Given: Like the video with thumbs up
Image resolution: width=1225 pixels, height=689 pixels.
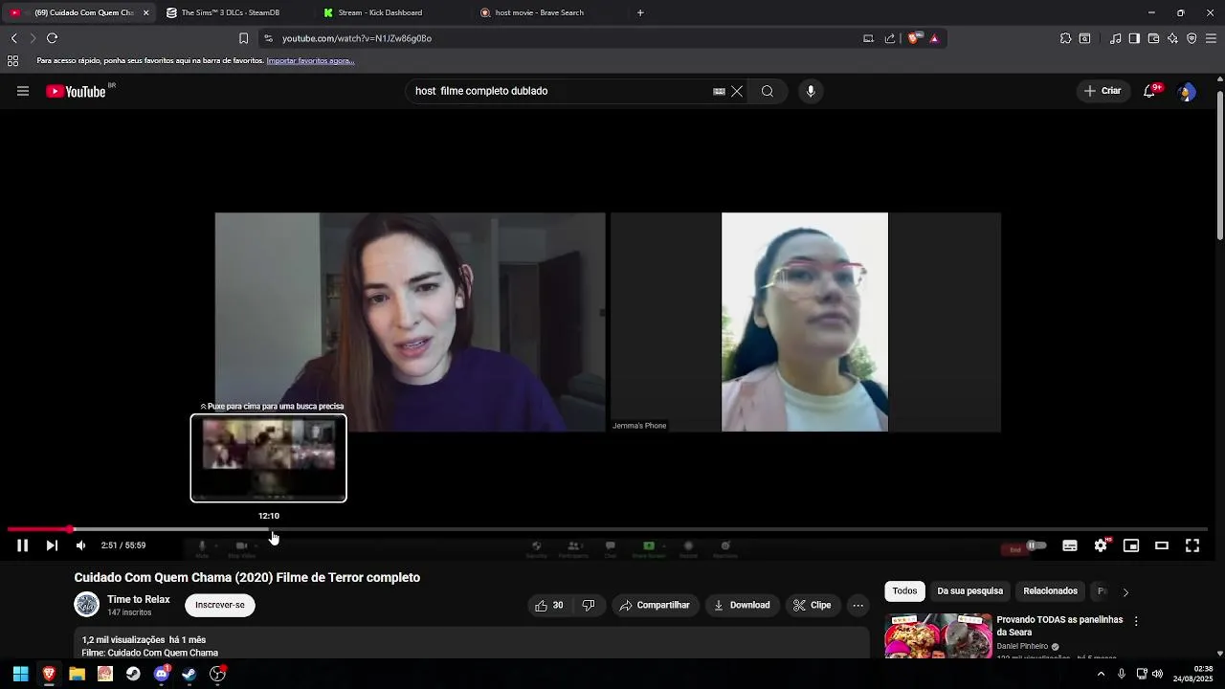Looking at the screenshot, I should coord(549,605).
